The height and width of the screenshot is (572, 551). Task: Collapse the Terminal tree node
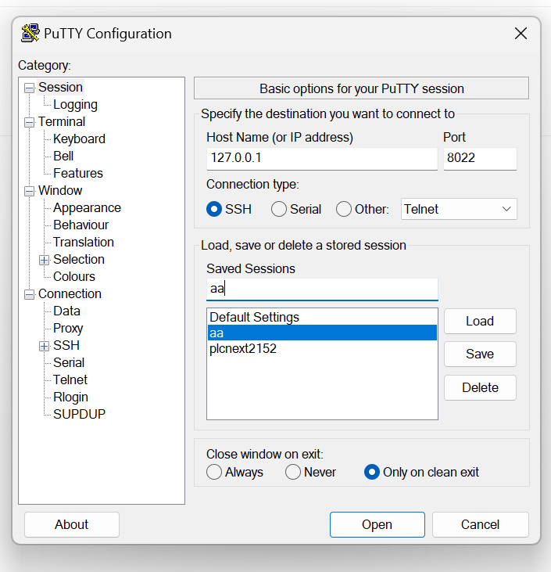click(x=29, y=122)
